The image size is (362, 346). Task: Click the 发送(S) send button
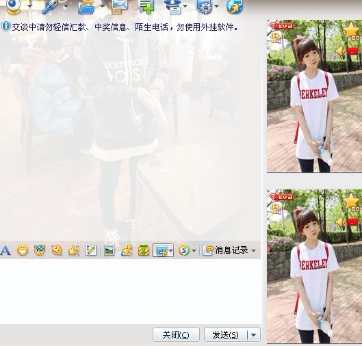pos(226,334)
